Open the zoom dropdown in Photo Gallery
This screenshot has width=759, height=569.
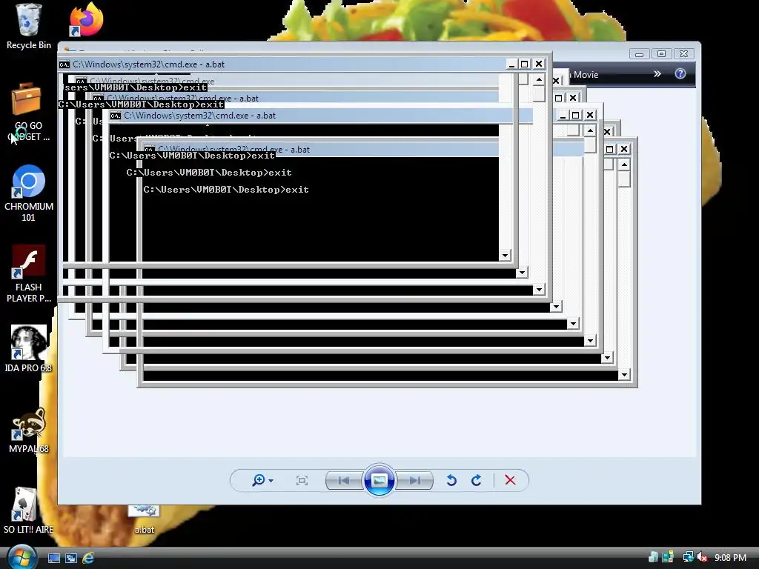tap(263, 480)
